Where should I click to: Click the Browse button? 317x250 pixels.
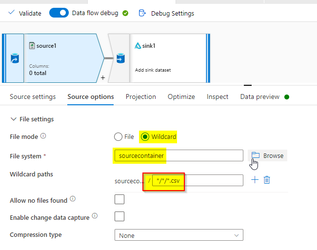click(268, 155)
